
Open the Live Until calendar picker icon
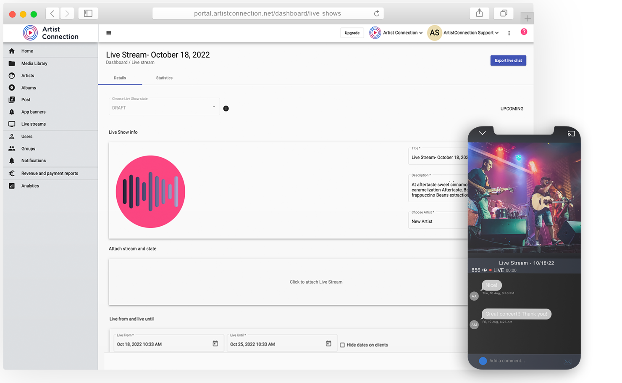point(328,344)
